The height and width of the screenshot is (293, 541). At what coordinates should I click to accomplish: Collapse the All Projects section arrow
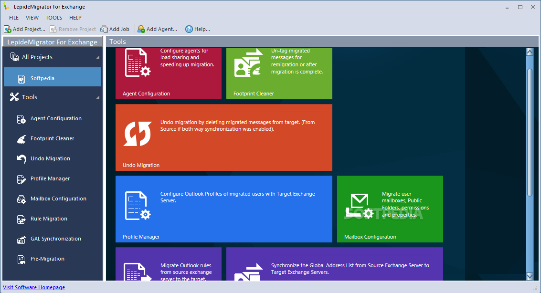point(98,57)
